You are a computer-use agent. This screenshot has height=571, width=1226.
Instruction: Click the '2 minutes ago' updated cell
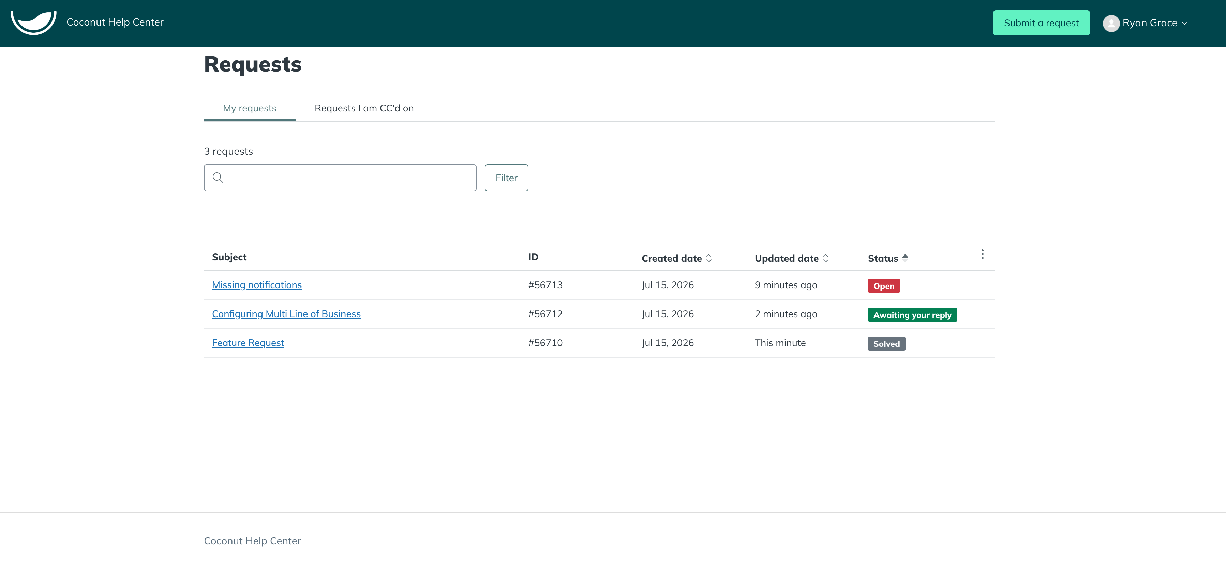click(x=786, y=314)
